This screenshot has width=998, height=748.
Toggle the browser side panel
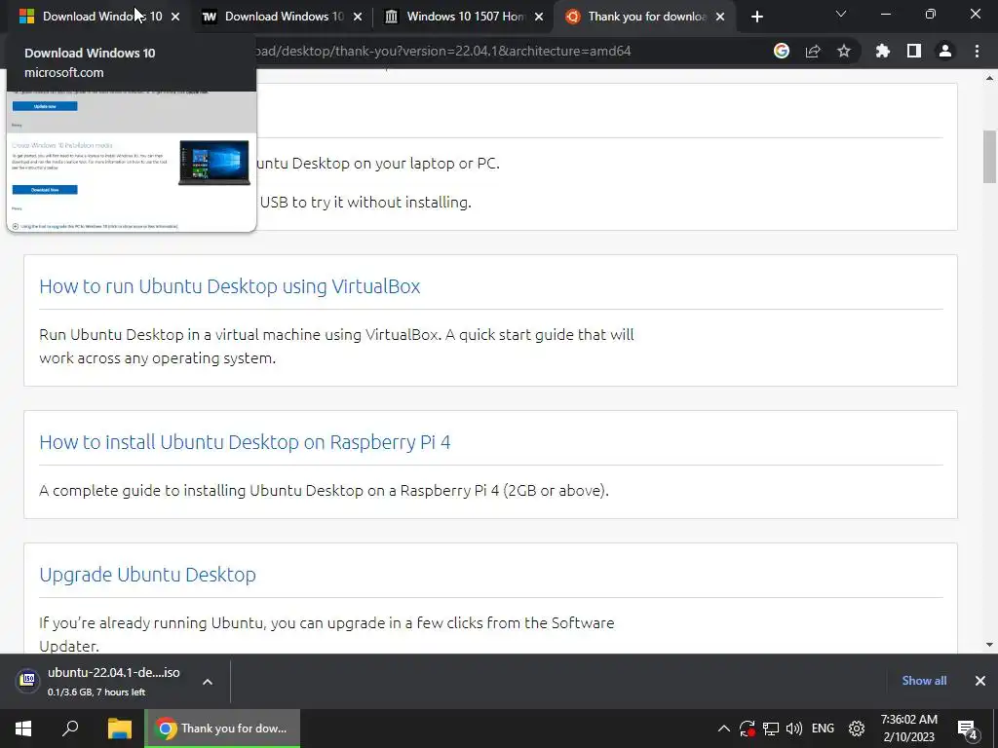[x=914, y=51]
